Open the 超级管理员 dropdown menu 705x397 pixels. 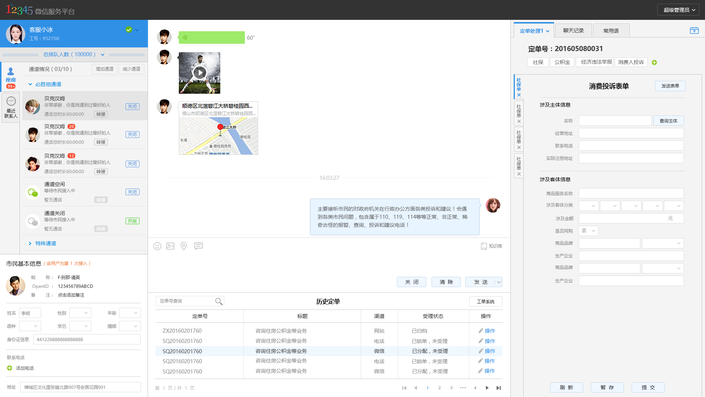pyautogui.click(x=679, y=10)
